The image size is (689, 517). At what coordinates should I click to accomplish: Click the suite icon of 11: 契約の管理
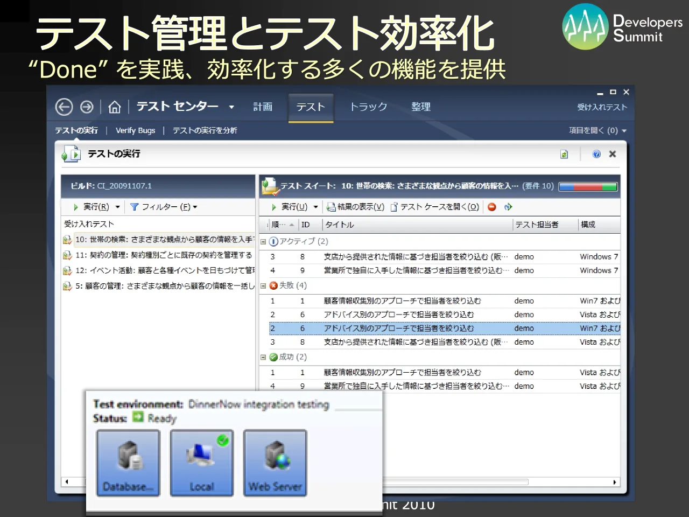(x=67, y=255)
